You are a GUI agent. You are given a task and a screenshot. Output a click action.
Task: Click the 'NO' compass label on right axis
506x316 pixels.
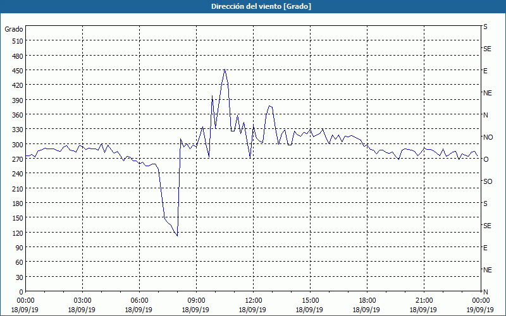tap(488, 137)
